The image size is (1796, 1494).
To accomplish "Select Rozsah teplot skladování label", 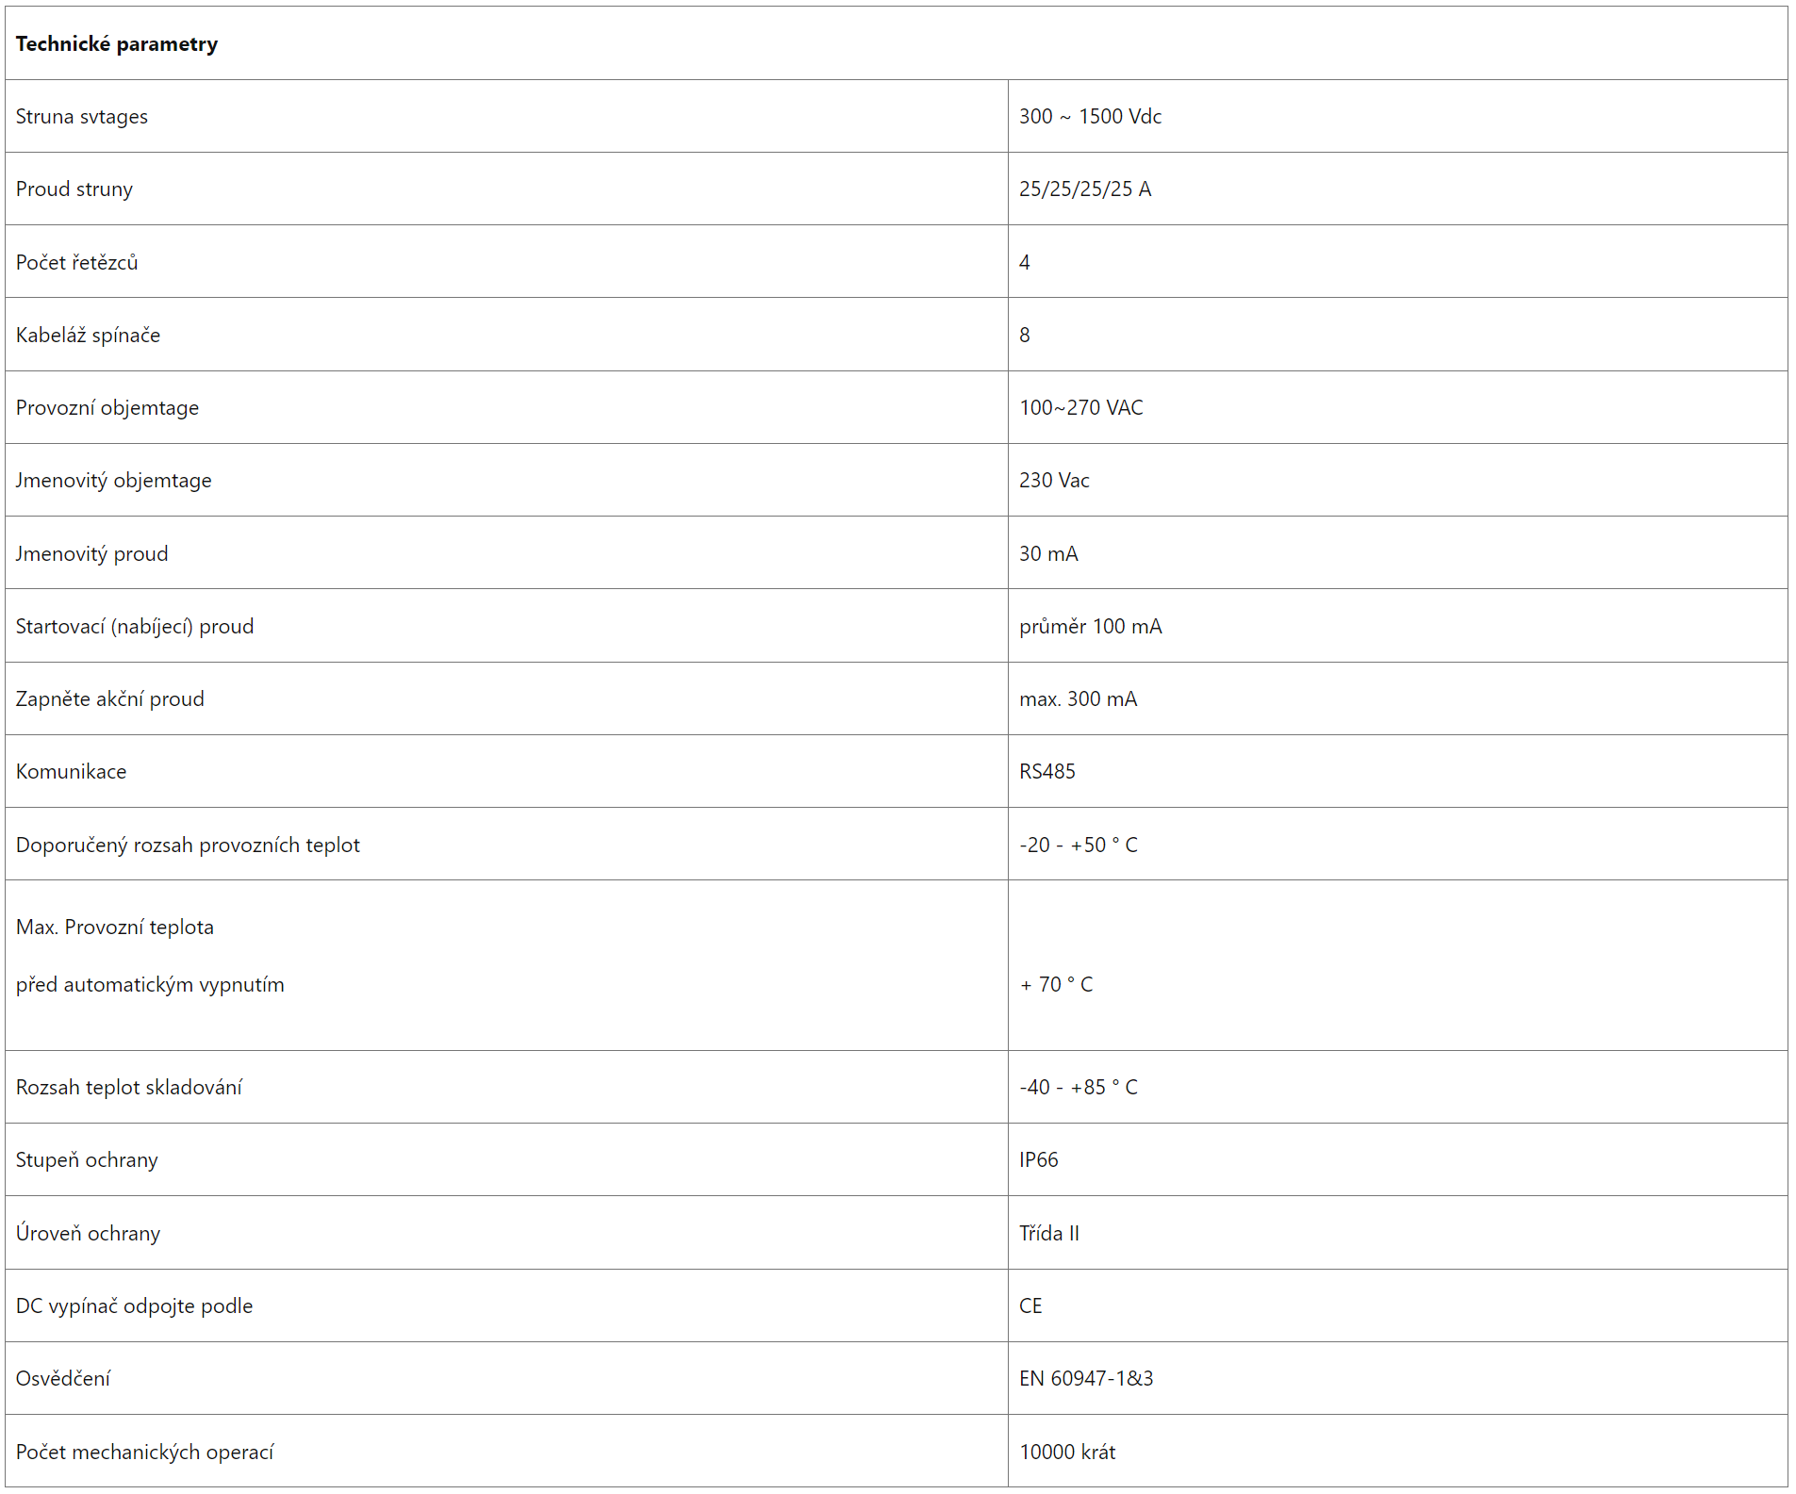I will [128, 1087].
